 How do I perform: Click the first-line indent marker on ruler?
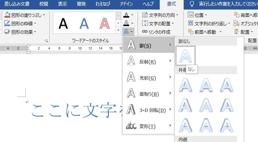[x=28, y=46]
